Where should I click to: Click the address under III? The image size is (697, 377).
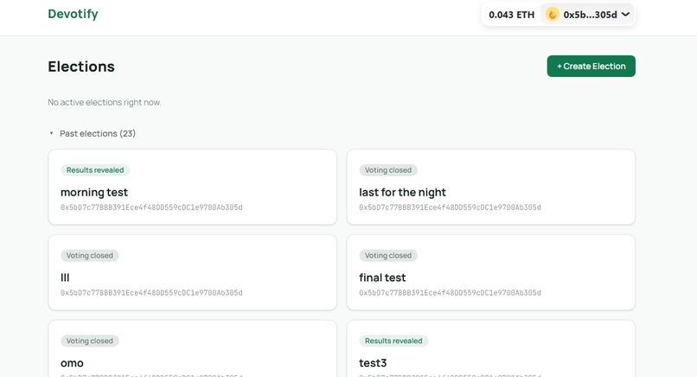tap(151, 292)
